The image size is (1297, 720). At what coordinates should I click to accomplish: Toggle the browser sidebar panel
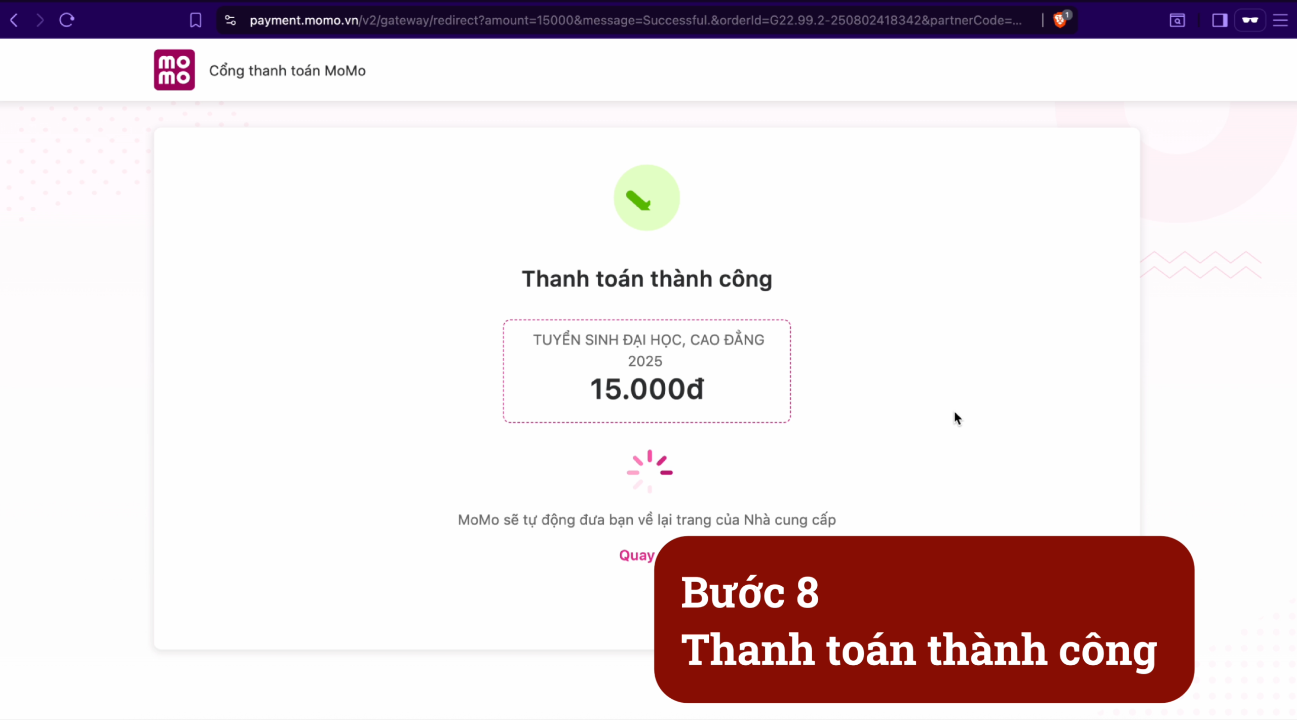tap(1219, 20)
